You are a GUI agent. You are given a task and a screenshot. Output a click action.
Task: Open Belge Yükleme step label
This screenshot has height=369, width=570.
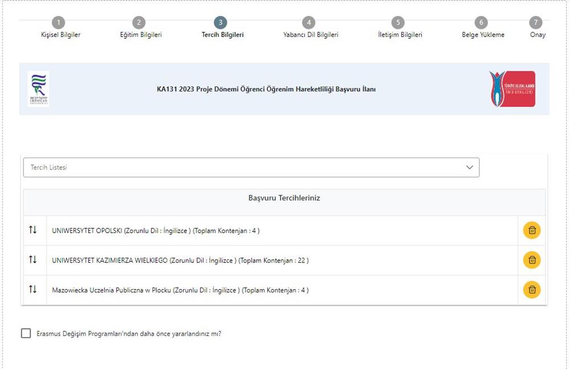coord(483,35)
